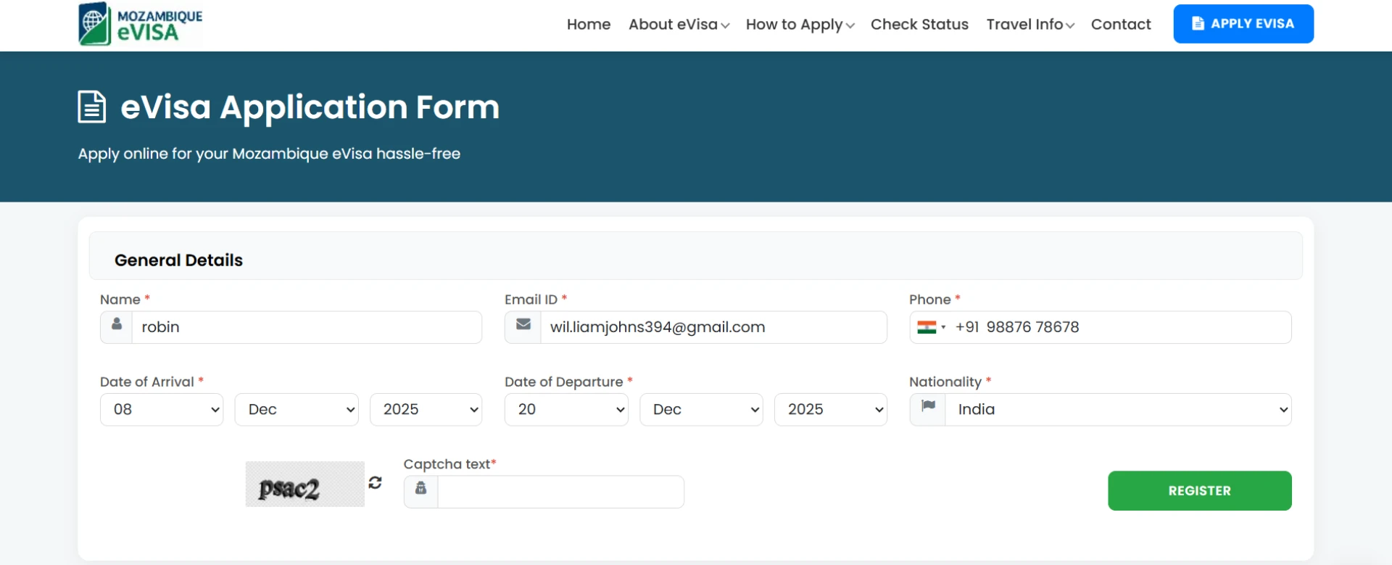Screen dimensions: 1392x565
Task: Change the arrival month from Dec
Action: pyautogui.click(x=297, y=410)
